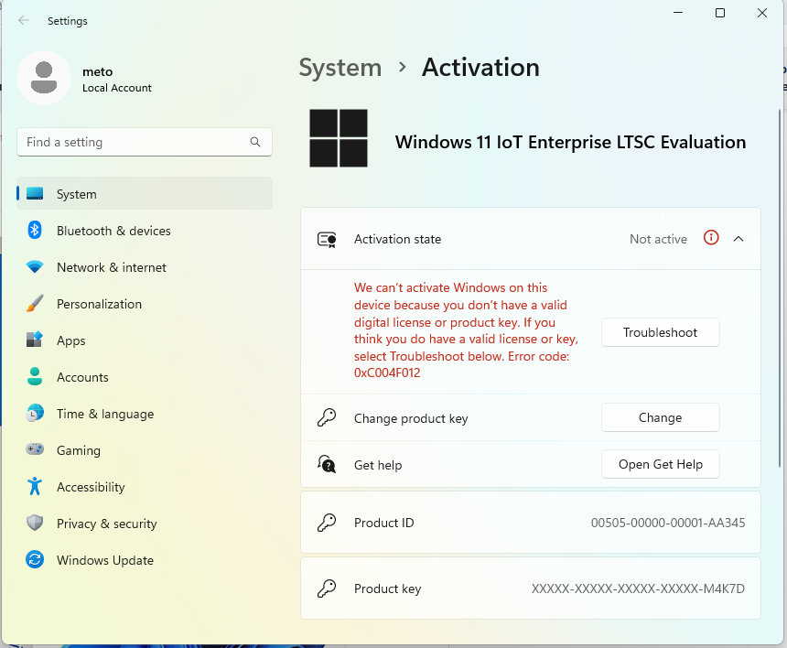Select the product key ending M4K7D
This screenshot has height=648, width=787.
(638, 589)
